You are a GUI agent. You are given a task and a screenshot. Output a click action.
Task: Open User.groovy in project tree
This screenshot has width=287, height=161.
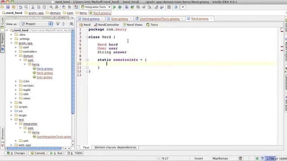click(x=44, y=77)
